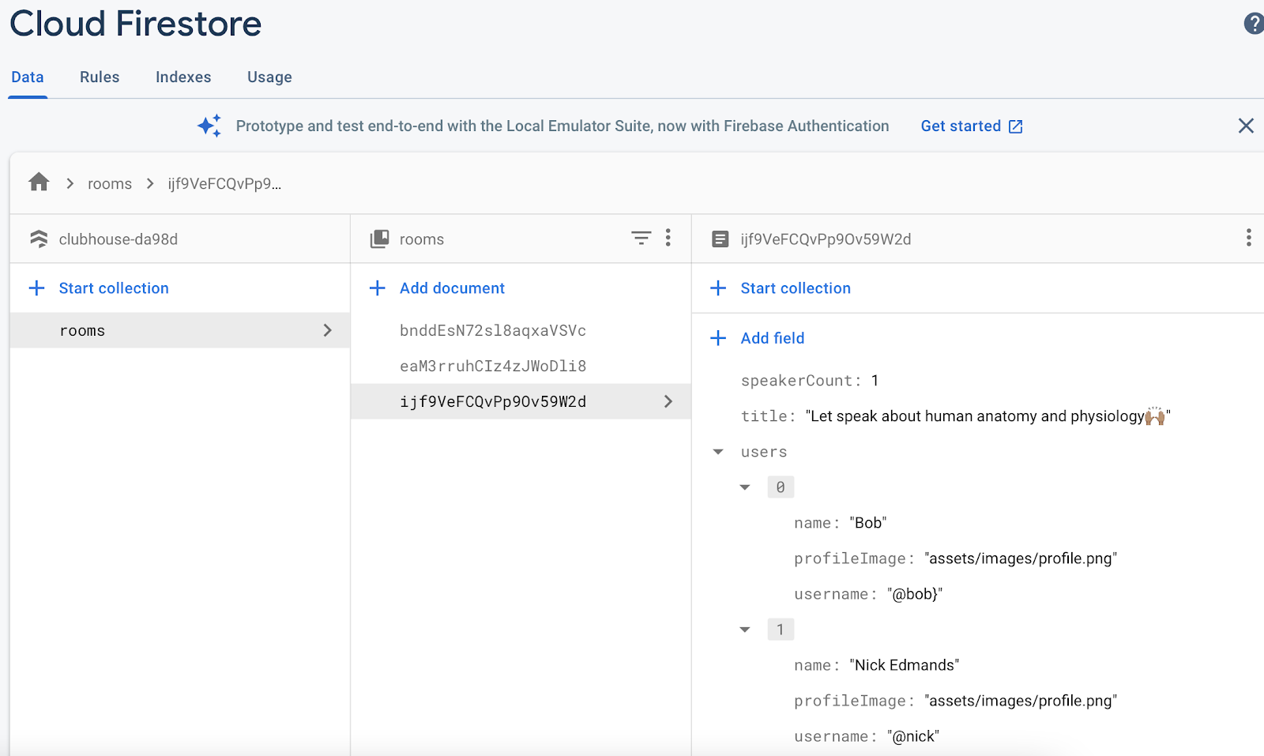Click the plus icon beside Add document
This screenshot has height=756, width=1264.
pyautogui.click(x=378, y=288)
